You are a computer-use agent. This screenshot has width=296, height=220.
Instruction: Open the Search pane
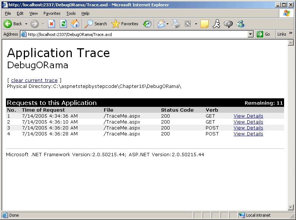[96, 24]
